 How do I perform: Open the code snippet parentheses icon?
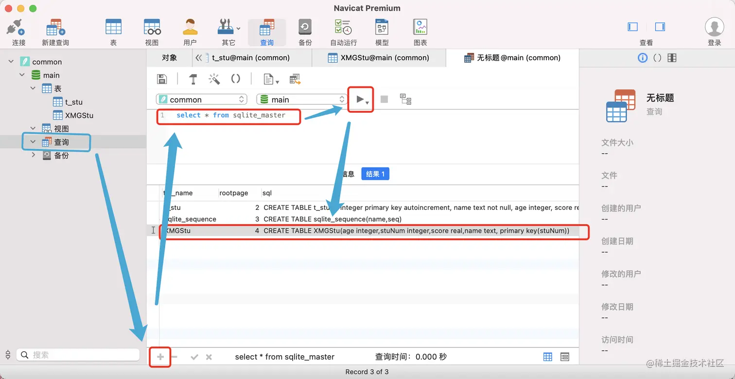pos(236,79)
